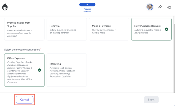175x106 pixels.
Task: Click 'Agencies, Web Design, Analysts' description text
Action: (x=62, y=72)
